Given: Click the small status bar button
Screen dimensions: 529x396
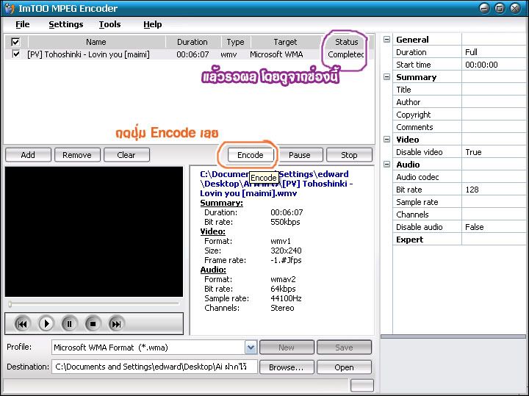Looking at the screenshot, I should (x=362, y=385).
